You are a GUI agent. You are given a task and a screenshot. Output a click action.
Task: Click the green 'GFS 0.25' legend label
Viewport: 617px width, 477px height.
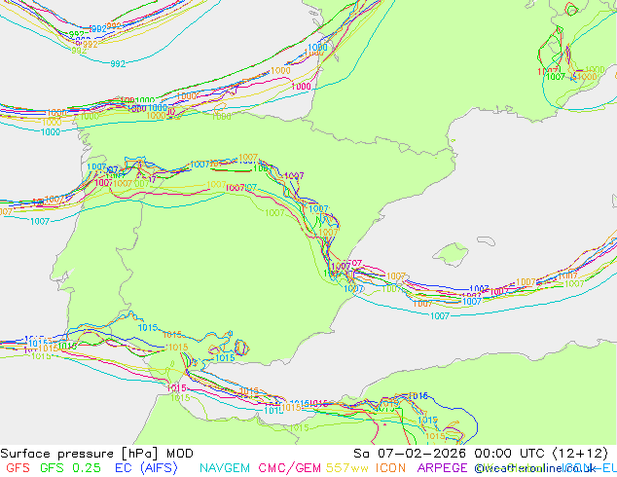point(70,468)
